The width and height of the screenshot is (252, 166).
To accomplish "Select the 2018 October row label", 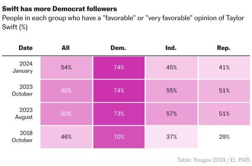I will 22,137.
